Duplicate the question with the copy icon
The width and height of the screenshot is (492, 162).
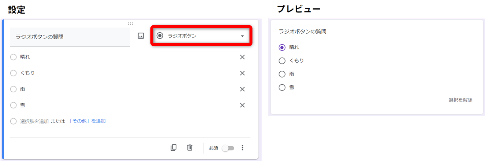[174, 148]
